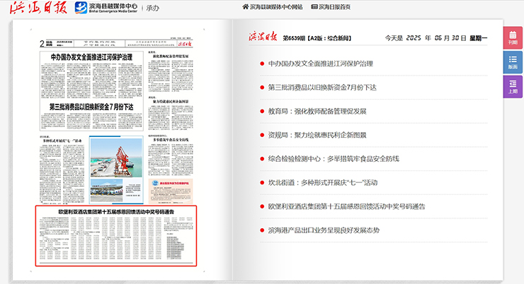
Task: Open article 综合检验检测中心 food safety
Action: (334, 159)
